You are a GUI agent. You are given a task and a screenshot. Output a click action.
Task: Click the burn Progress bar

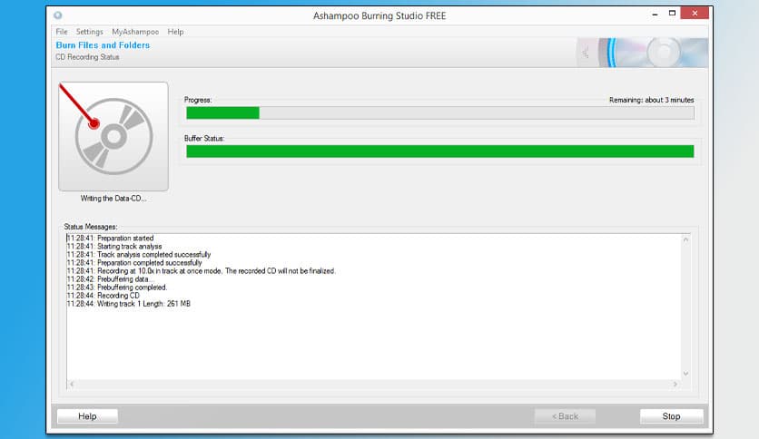point(440,113)
